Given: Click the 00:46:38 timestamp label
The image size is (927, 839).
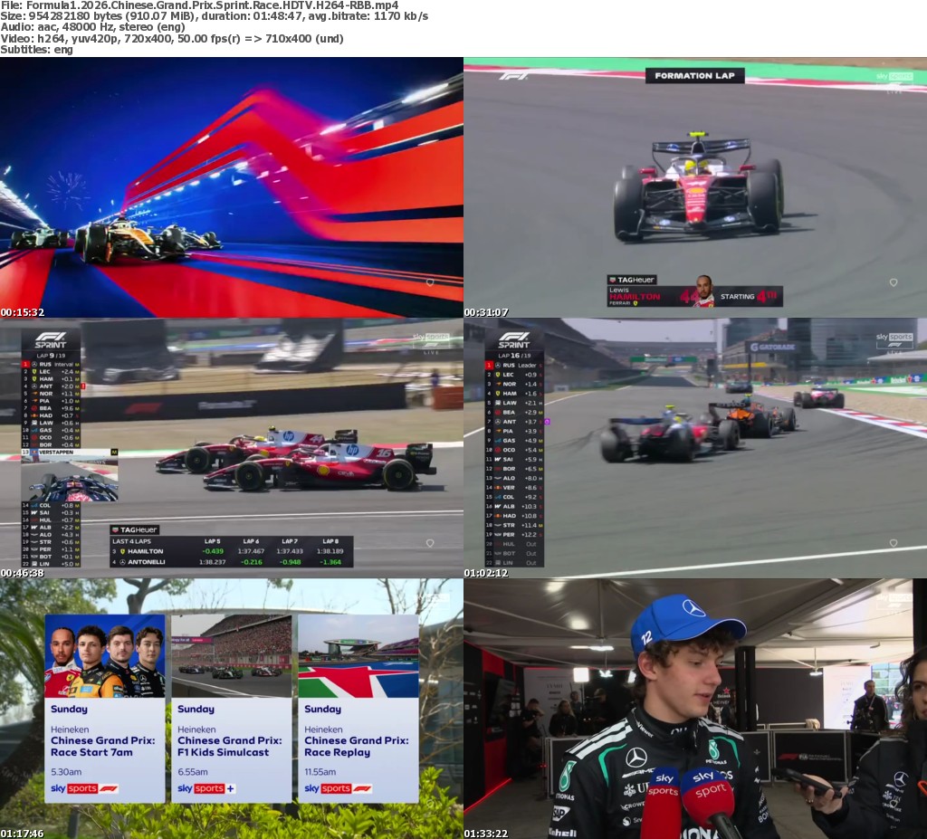Looking at the screenshot, I should (23, 573).
